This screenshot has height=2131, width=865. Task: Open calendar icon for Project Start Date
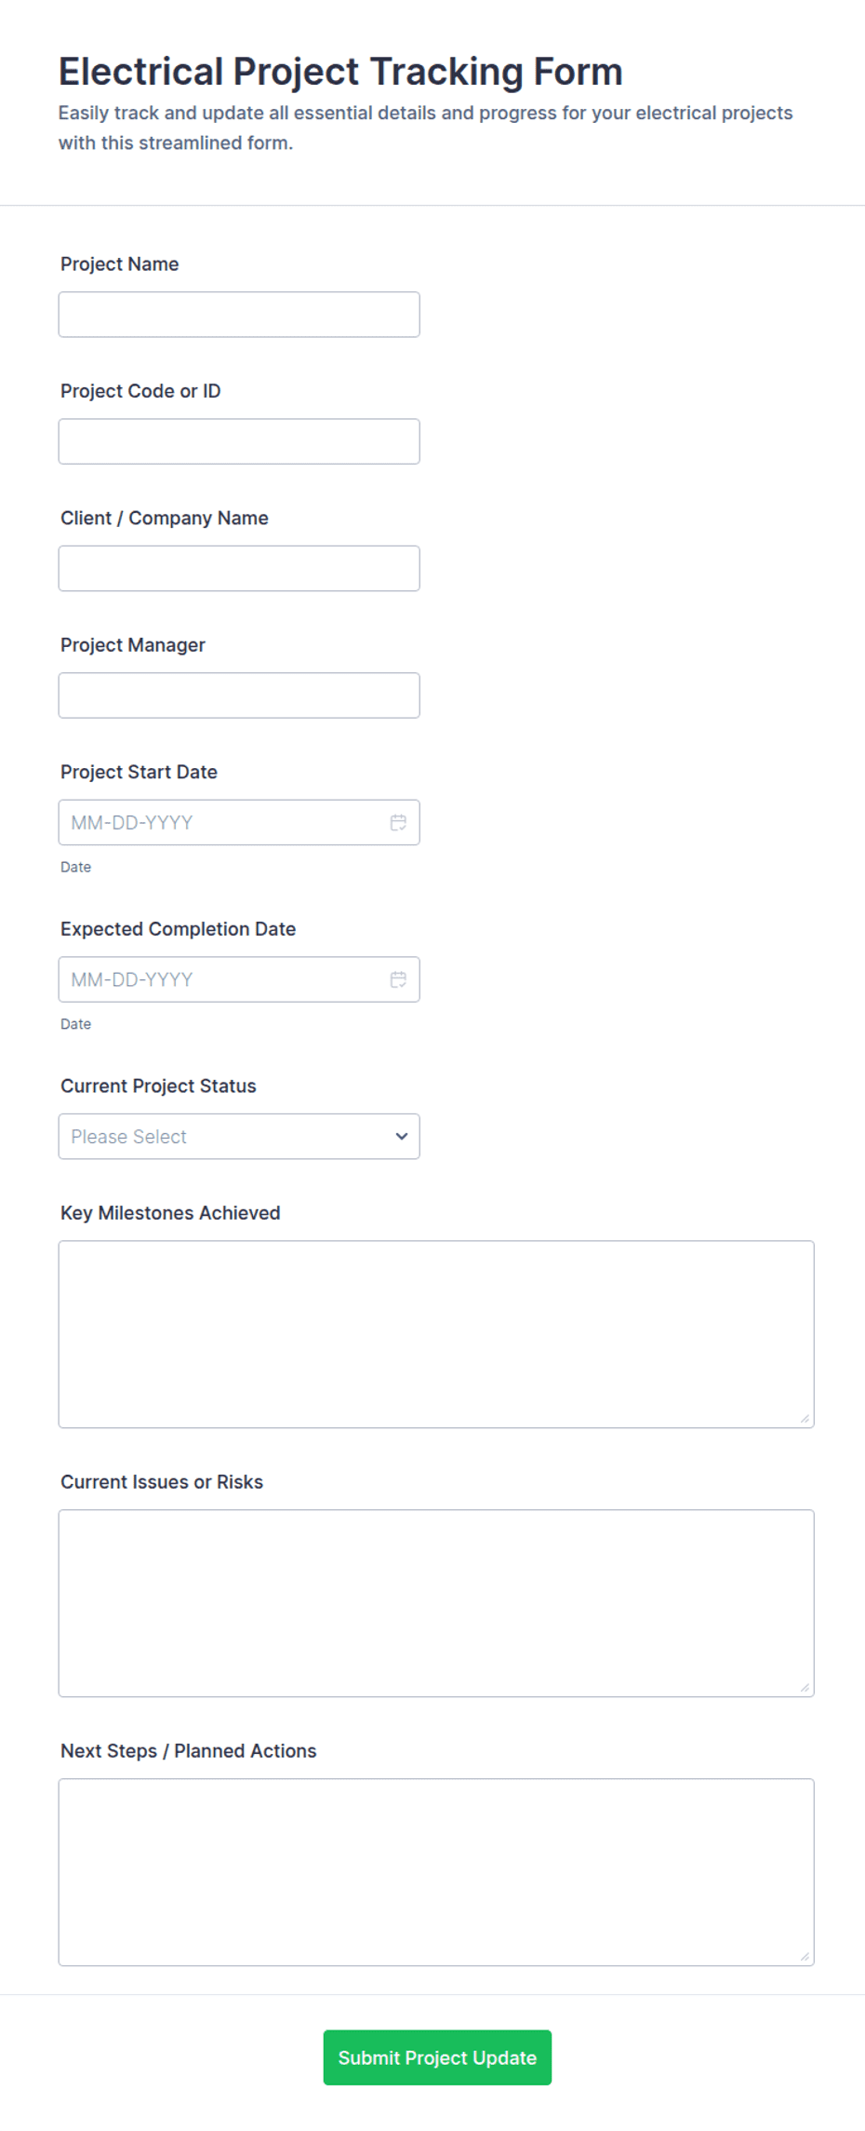coord(398,822)
